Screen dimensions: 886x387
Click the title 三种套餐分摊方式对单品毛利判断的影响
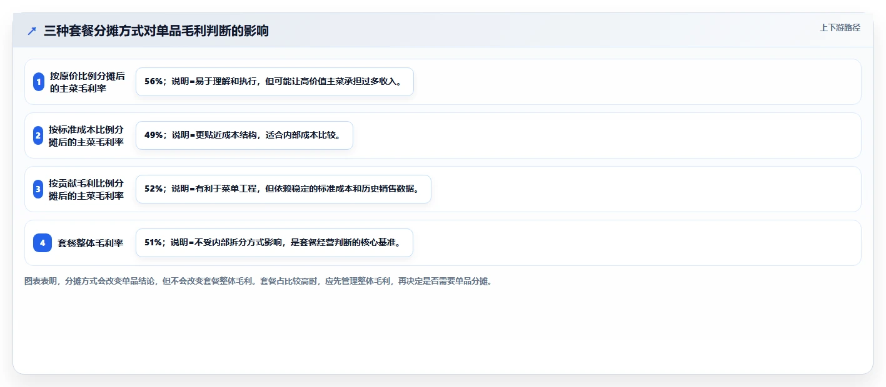[x=156, y=31]
